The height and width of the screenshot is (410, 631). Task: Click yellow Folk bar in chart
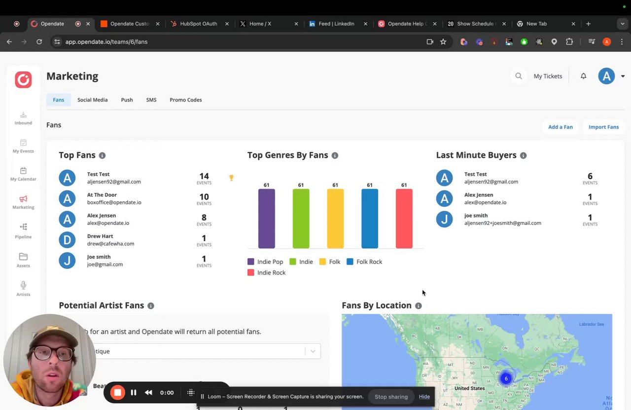pyautogui.click(x=335, y=219)
